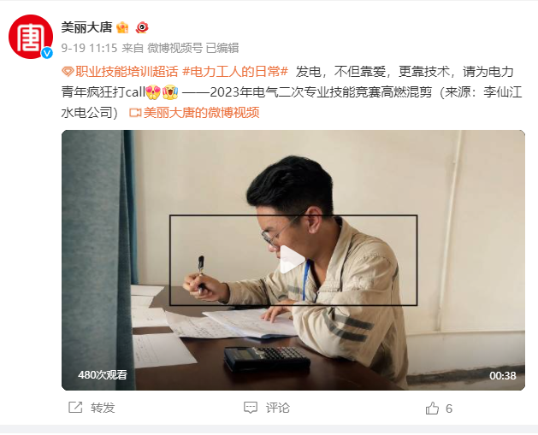Open the 美丽大唐 profile avatar
Screen dimensions: 538x435
tap(31, 37)
